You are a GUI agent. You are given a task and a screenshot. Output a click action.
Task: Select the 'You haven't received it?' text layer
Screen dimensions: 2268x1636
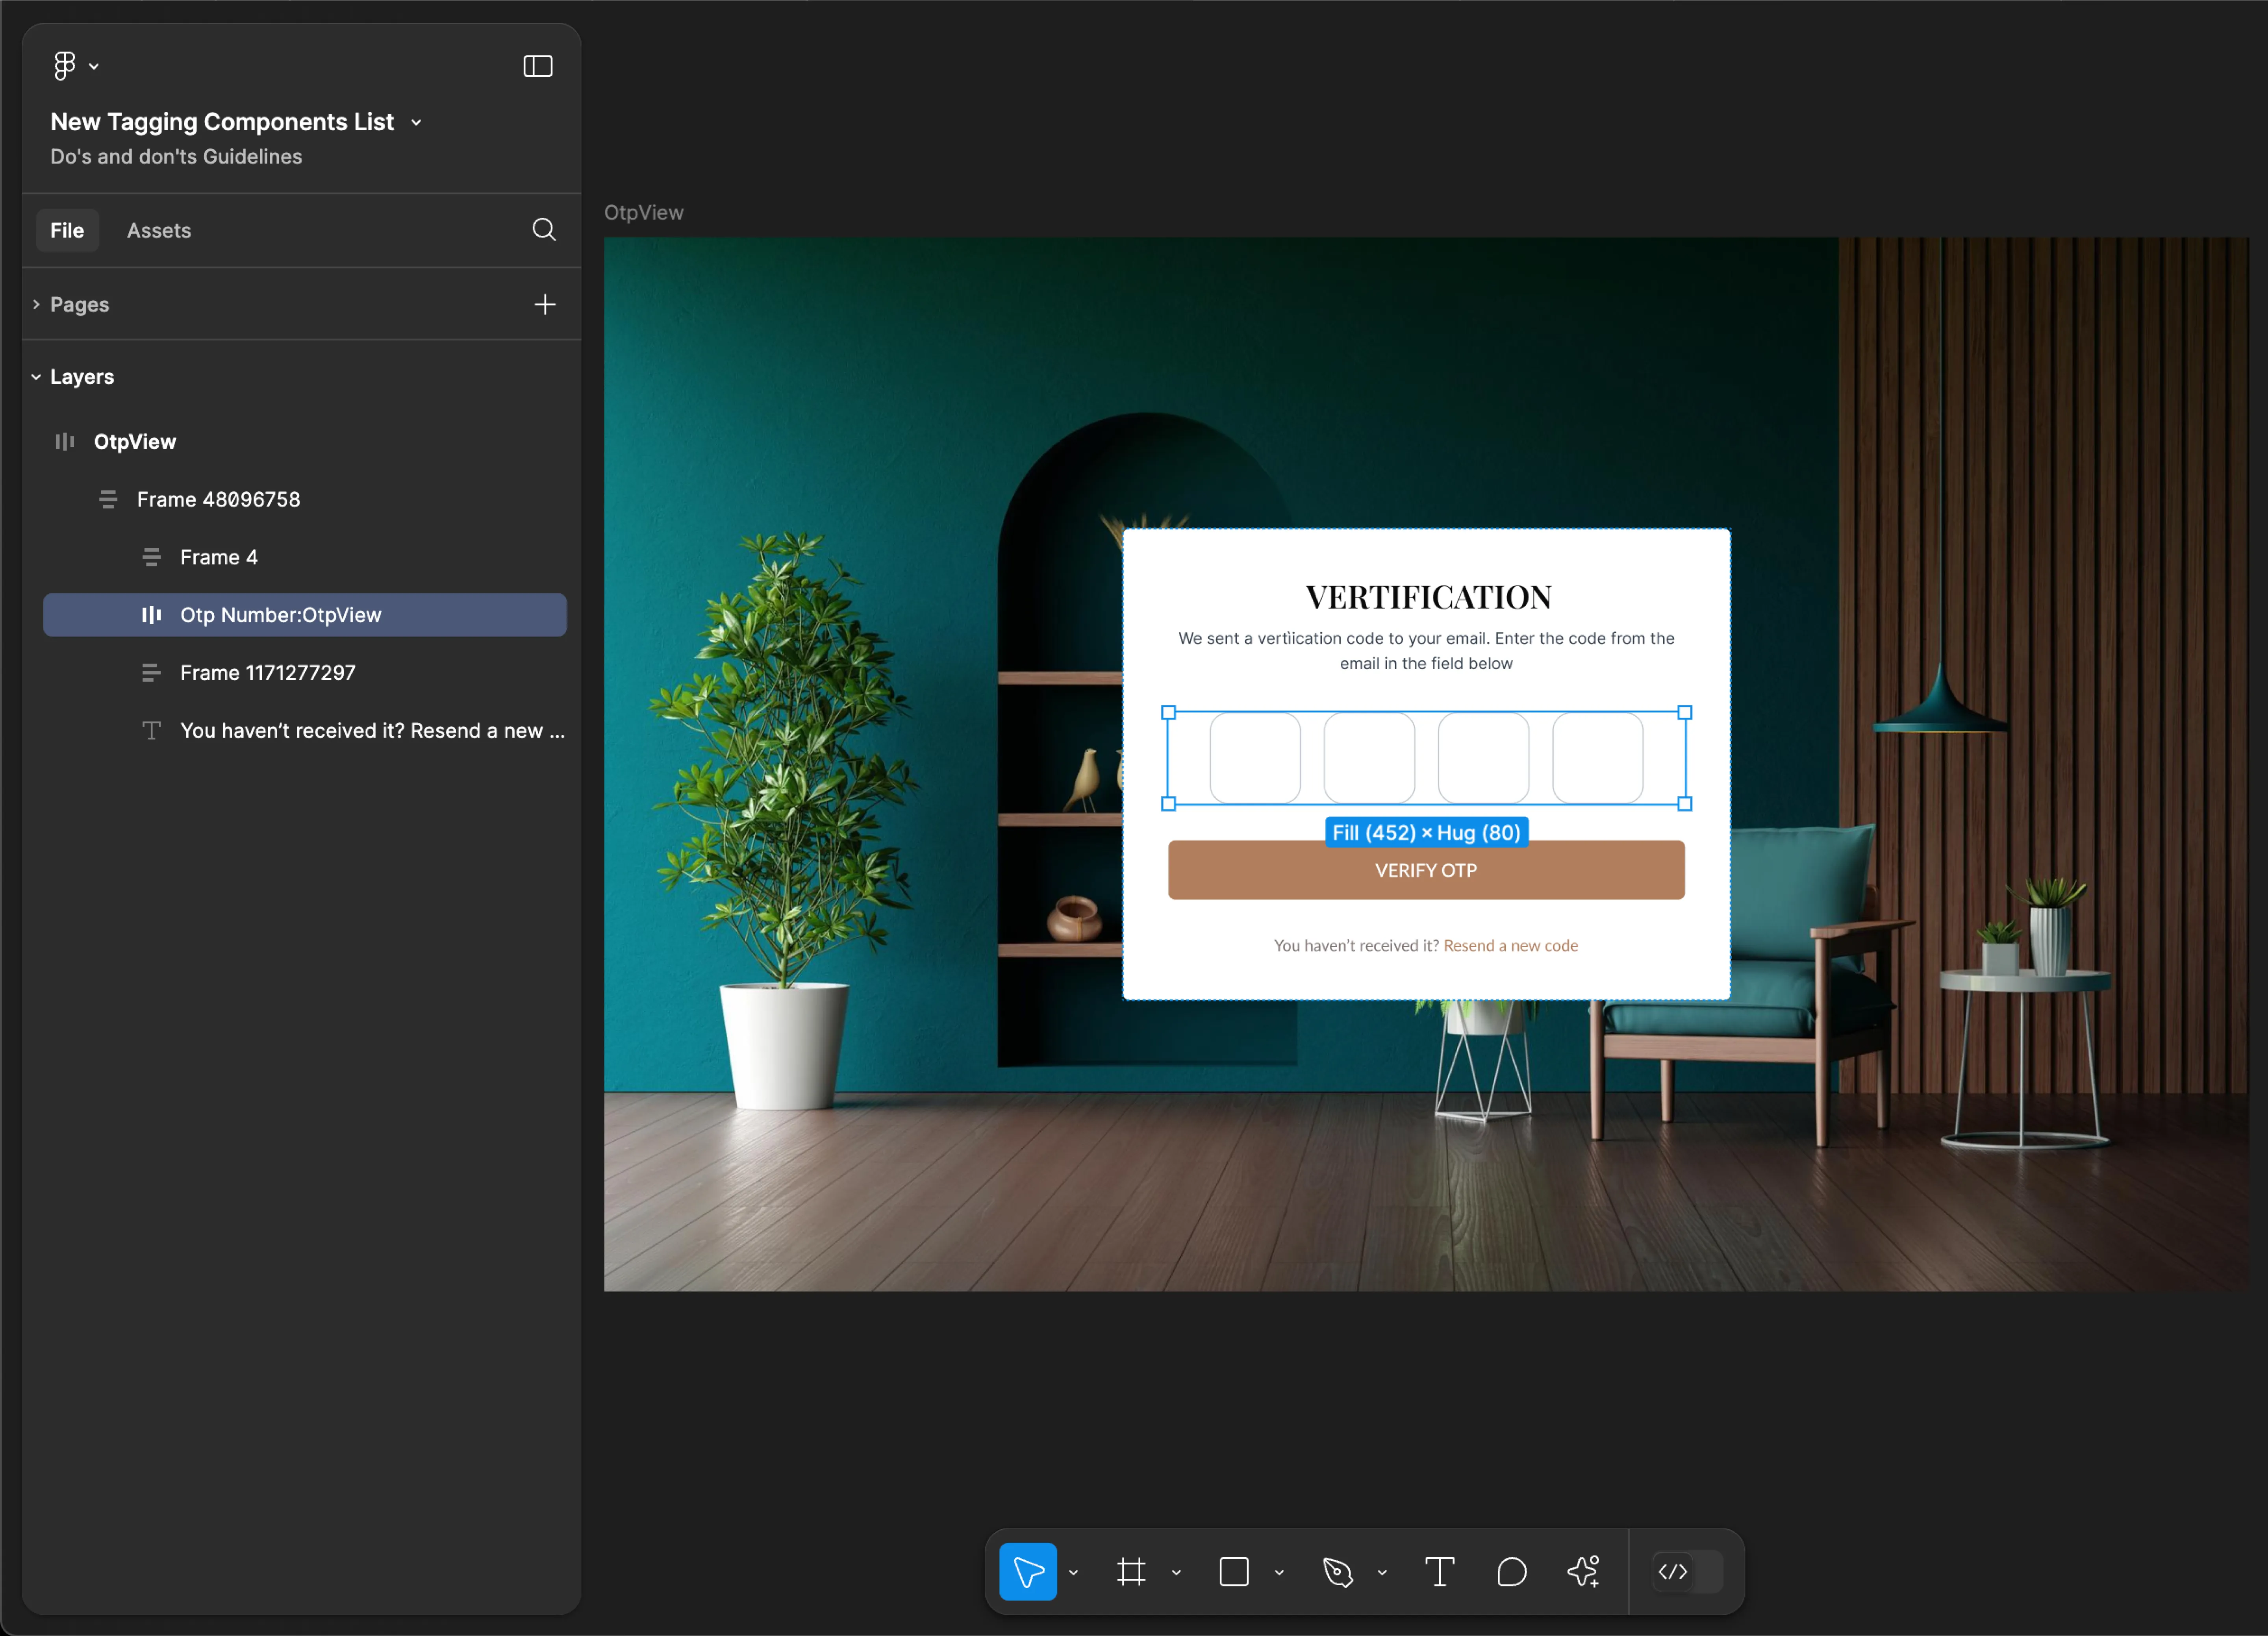click(305, 731)
